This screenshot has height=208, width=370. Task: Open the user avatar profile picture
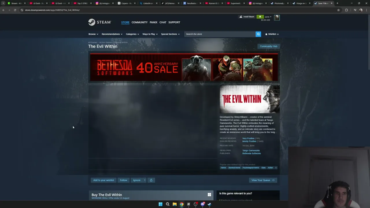coord(277,18)
